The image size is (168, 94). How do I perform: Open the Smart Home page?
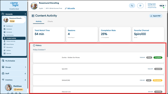pos(10,44)
